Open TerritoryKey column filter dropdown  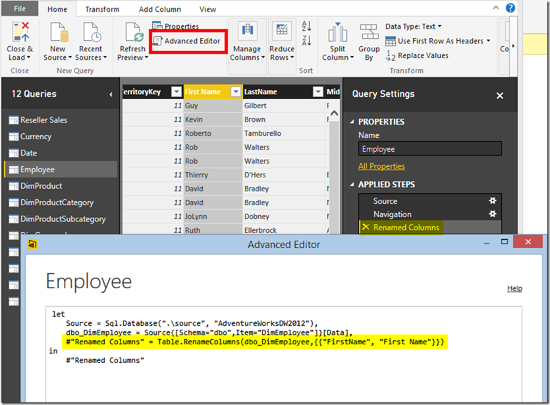coord(177,92)
